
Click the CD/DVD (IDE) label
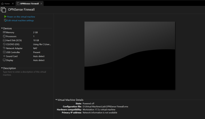coord(13,44)
